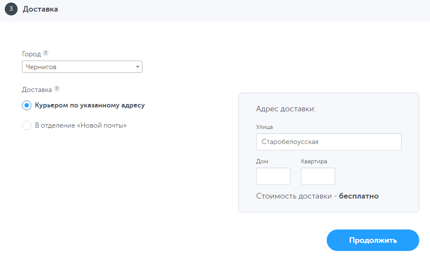Click the «Стоимость доставки - бесплатно» text

pyautogui.click(x=317, y=196)
